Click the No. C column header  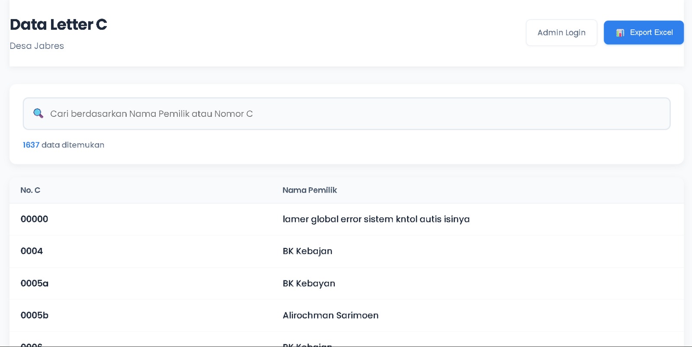pyautogui.click(x=30, y=190)
